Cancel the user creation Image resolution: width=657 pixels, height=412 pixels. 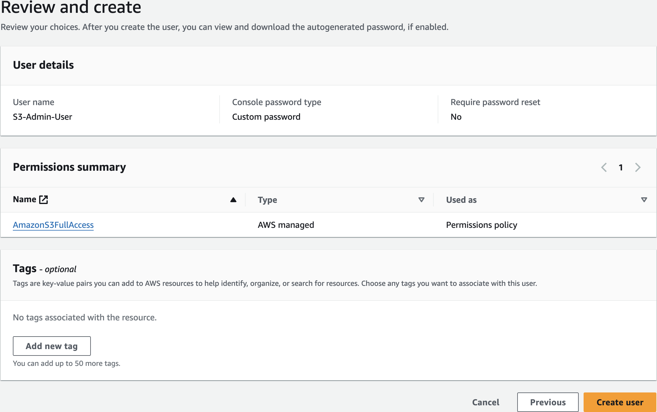(x=485, y=402)
